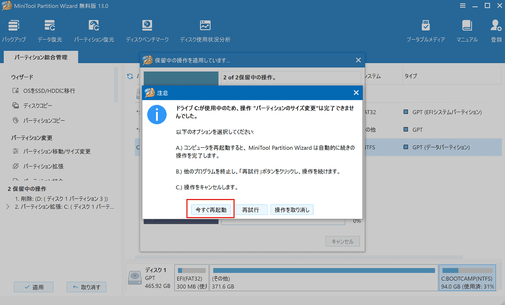Open ディスク使用状況分析 space analyzer
This screenshot has height=305, width=505.
[205, 31]
